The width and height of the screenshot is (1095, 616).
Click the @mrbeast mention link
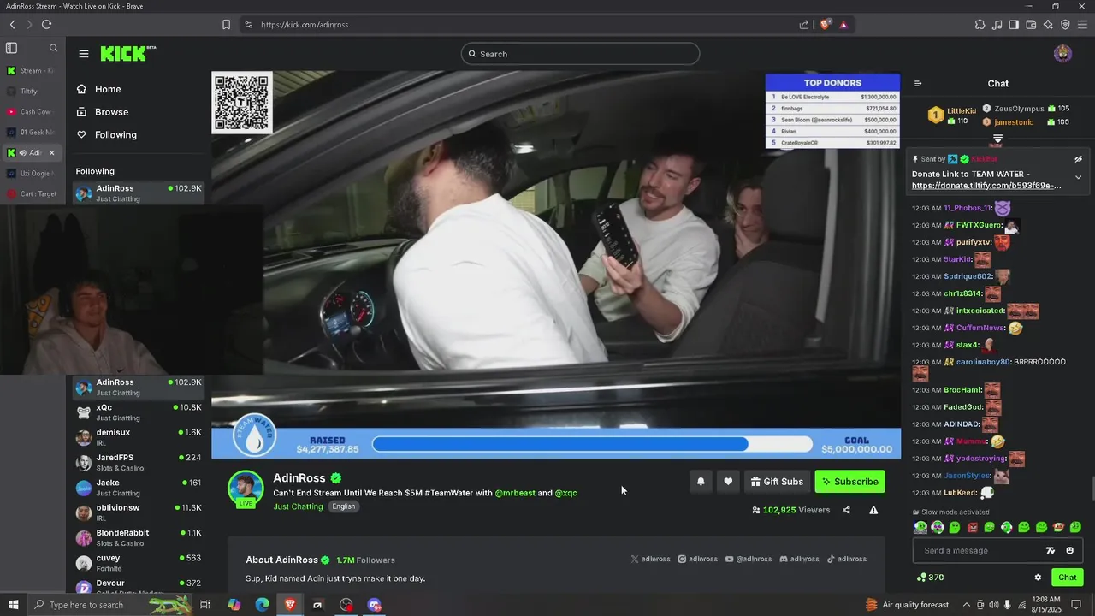click(x=515, y=493)
